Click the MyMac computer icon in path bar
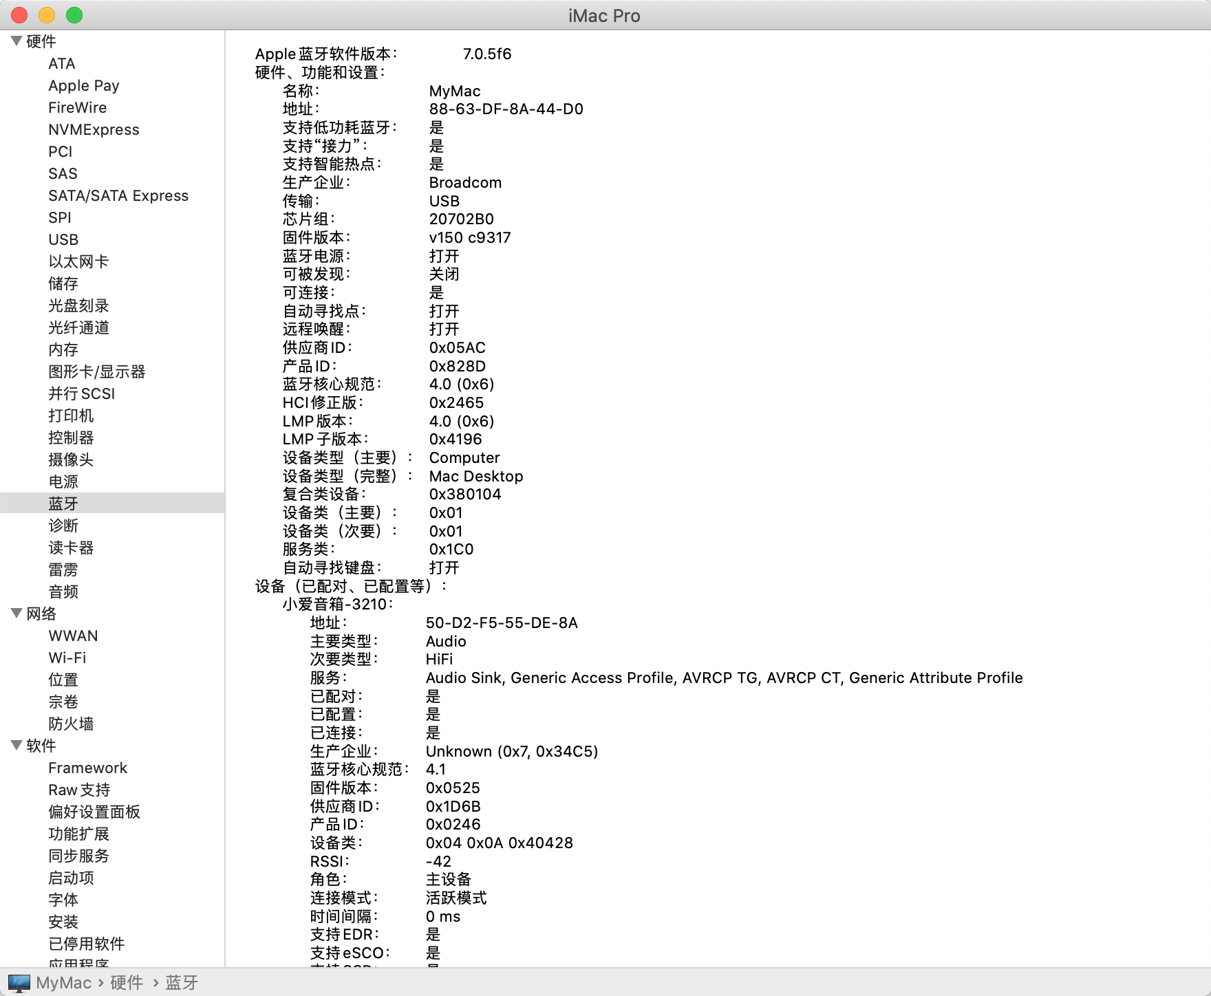The image size is (1211, 996). point(19,983)
